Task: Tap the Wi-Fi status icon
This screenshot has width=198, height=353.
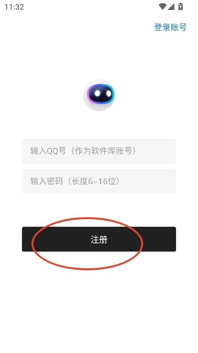Action: [x=162, y=7]
